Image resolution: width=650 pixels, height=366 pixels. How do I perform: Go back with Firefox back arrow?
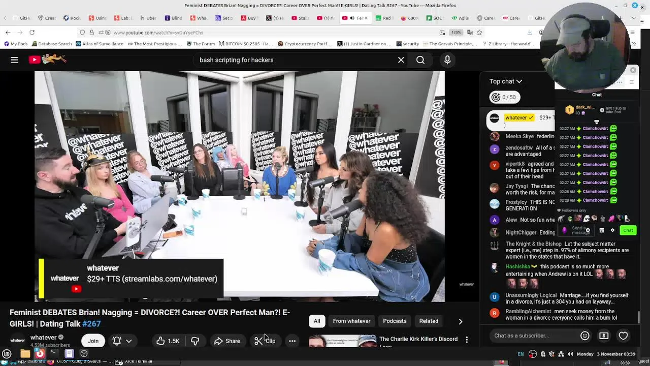pos(8,33)
